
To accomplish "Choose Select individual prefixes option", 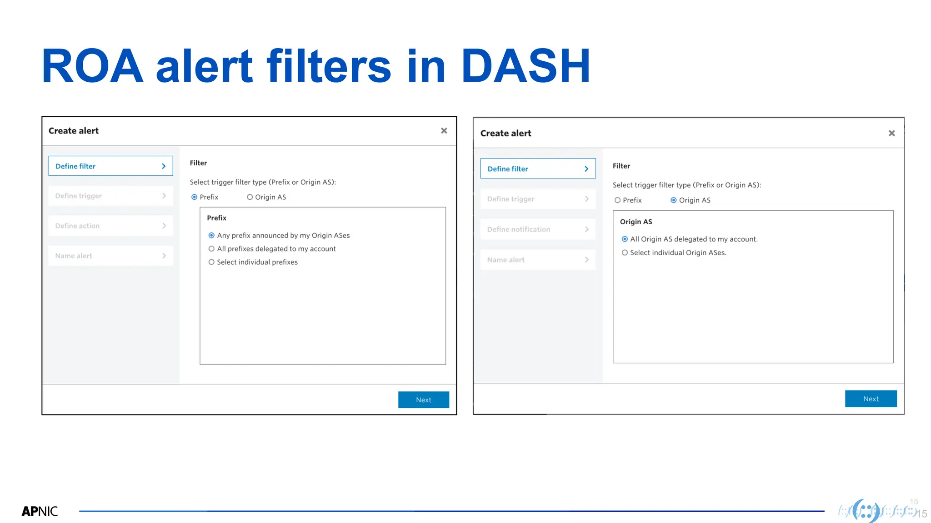I will point(211,262).
